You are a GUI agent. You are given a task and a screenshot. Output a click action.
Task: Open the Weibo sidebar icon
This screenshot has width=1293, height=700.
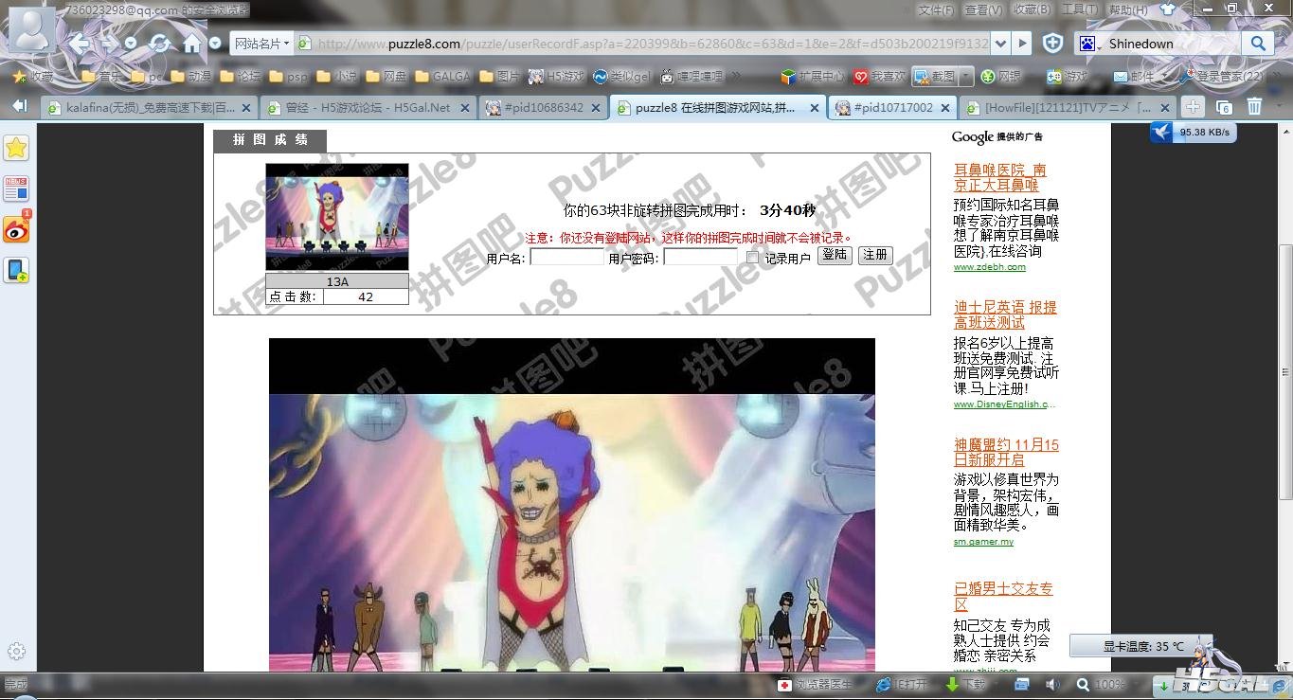pyautogui.click(x=16, y=228)
